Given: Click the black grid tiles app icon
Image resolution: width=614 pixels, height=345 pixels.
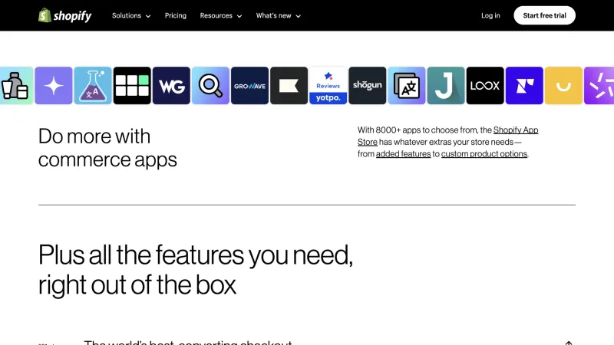Looking at the screenshot, I should coord(132,86).
